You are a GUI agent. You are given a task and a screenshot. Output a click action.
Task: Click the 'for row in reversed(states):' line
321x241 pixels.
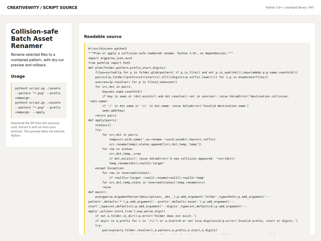126,173
